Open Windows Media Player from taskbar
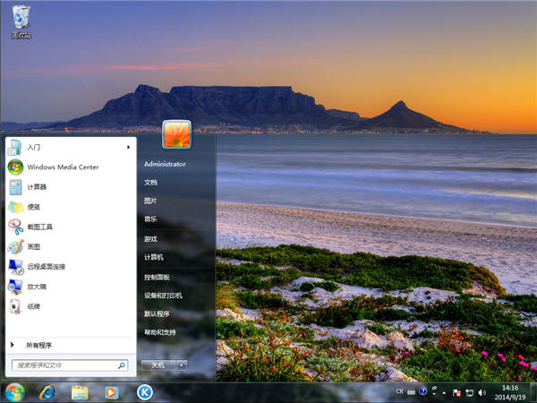The image size is (537, 403). point(111,392)
